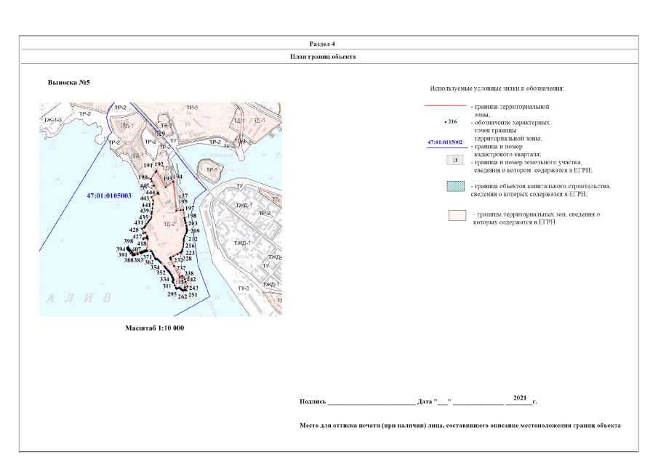The image size is (658, 465).
Task: Click the signature line after 'Подпись'
Action: (370, 402)
